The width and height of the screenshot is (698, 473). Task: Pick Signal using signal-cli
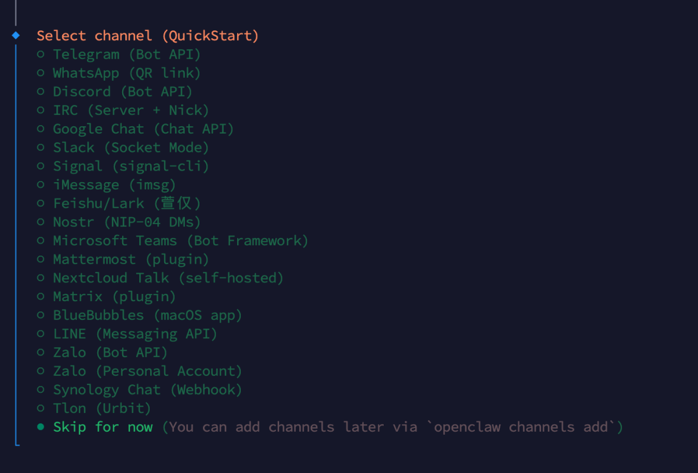[130, 166]
